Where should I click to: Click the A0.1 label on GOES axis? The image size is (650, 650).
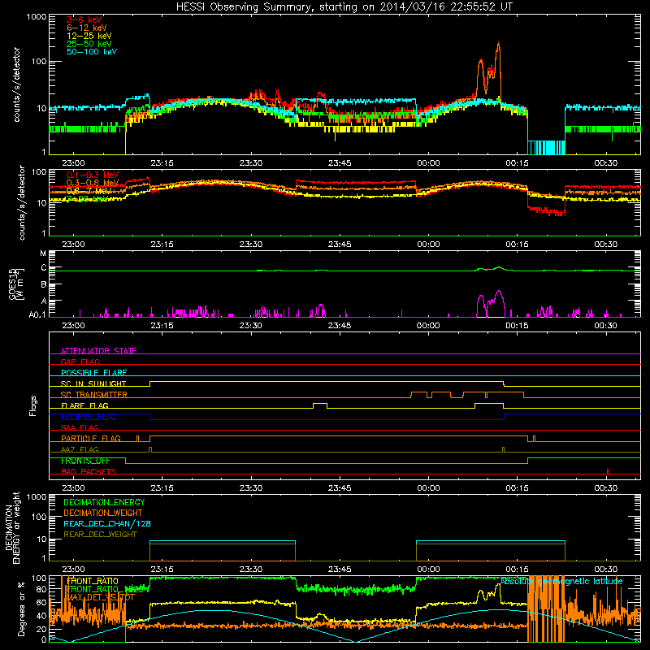(37, 314)
